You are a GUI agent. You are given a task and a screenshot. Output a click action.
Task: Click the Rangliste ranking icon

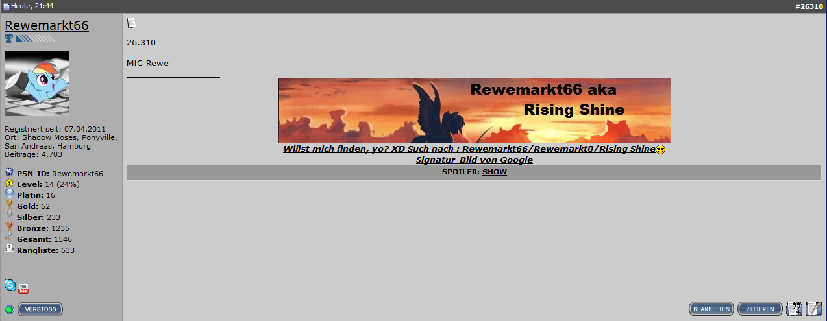(x=9, y=249)
